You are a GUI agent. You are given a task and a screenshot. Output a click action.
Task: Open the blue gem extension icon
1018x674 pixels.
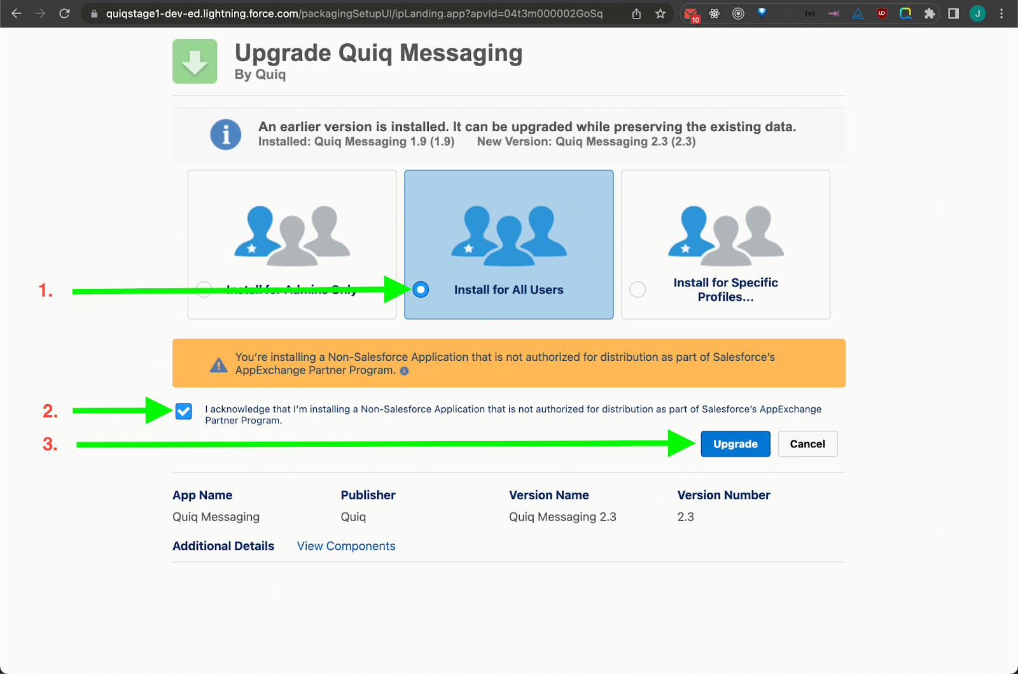pos(762,13)
